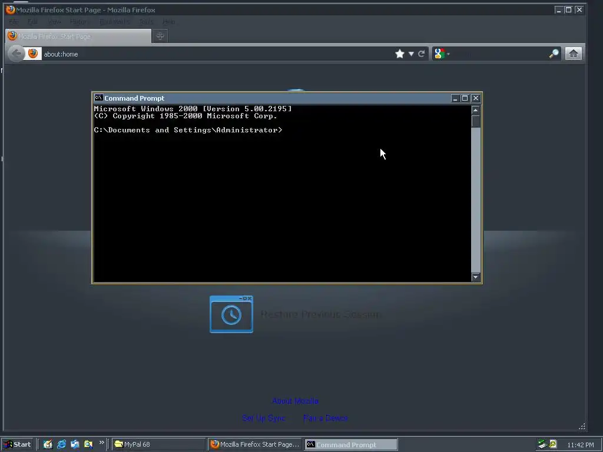This screenshot has height=452, width=603.
Task: Launch Outlook Express from quick launch
Action: click(75, 444)
